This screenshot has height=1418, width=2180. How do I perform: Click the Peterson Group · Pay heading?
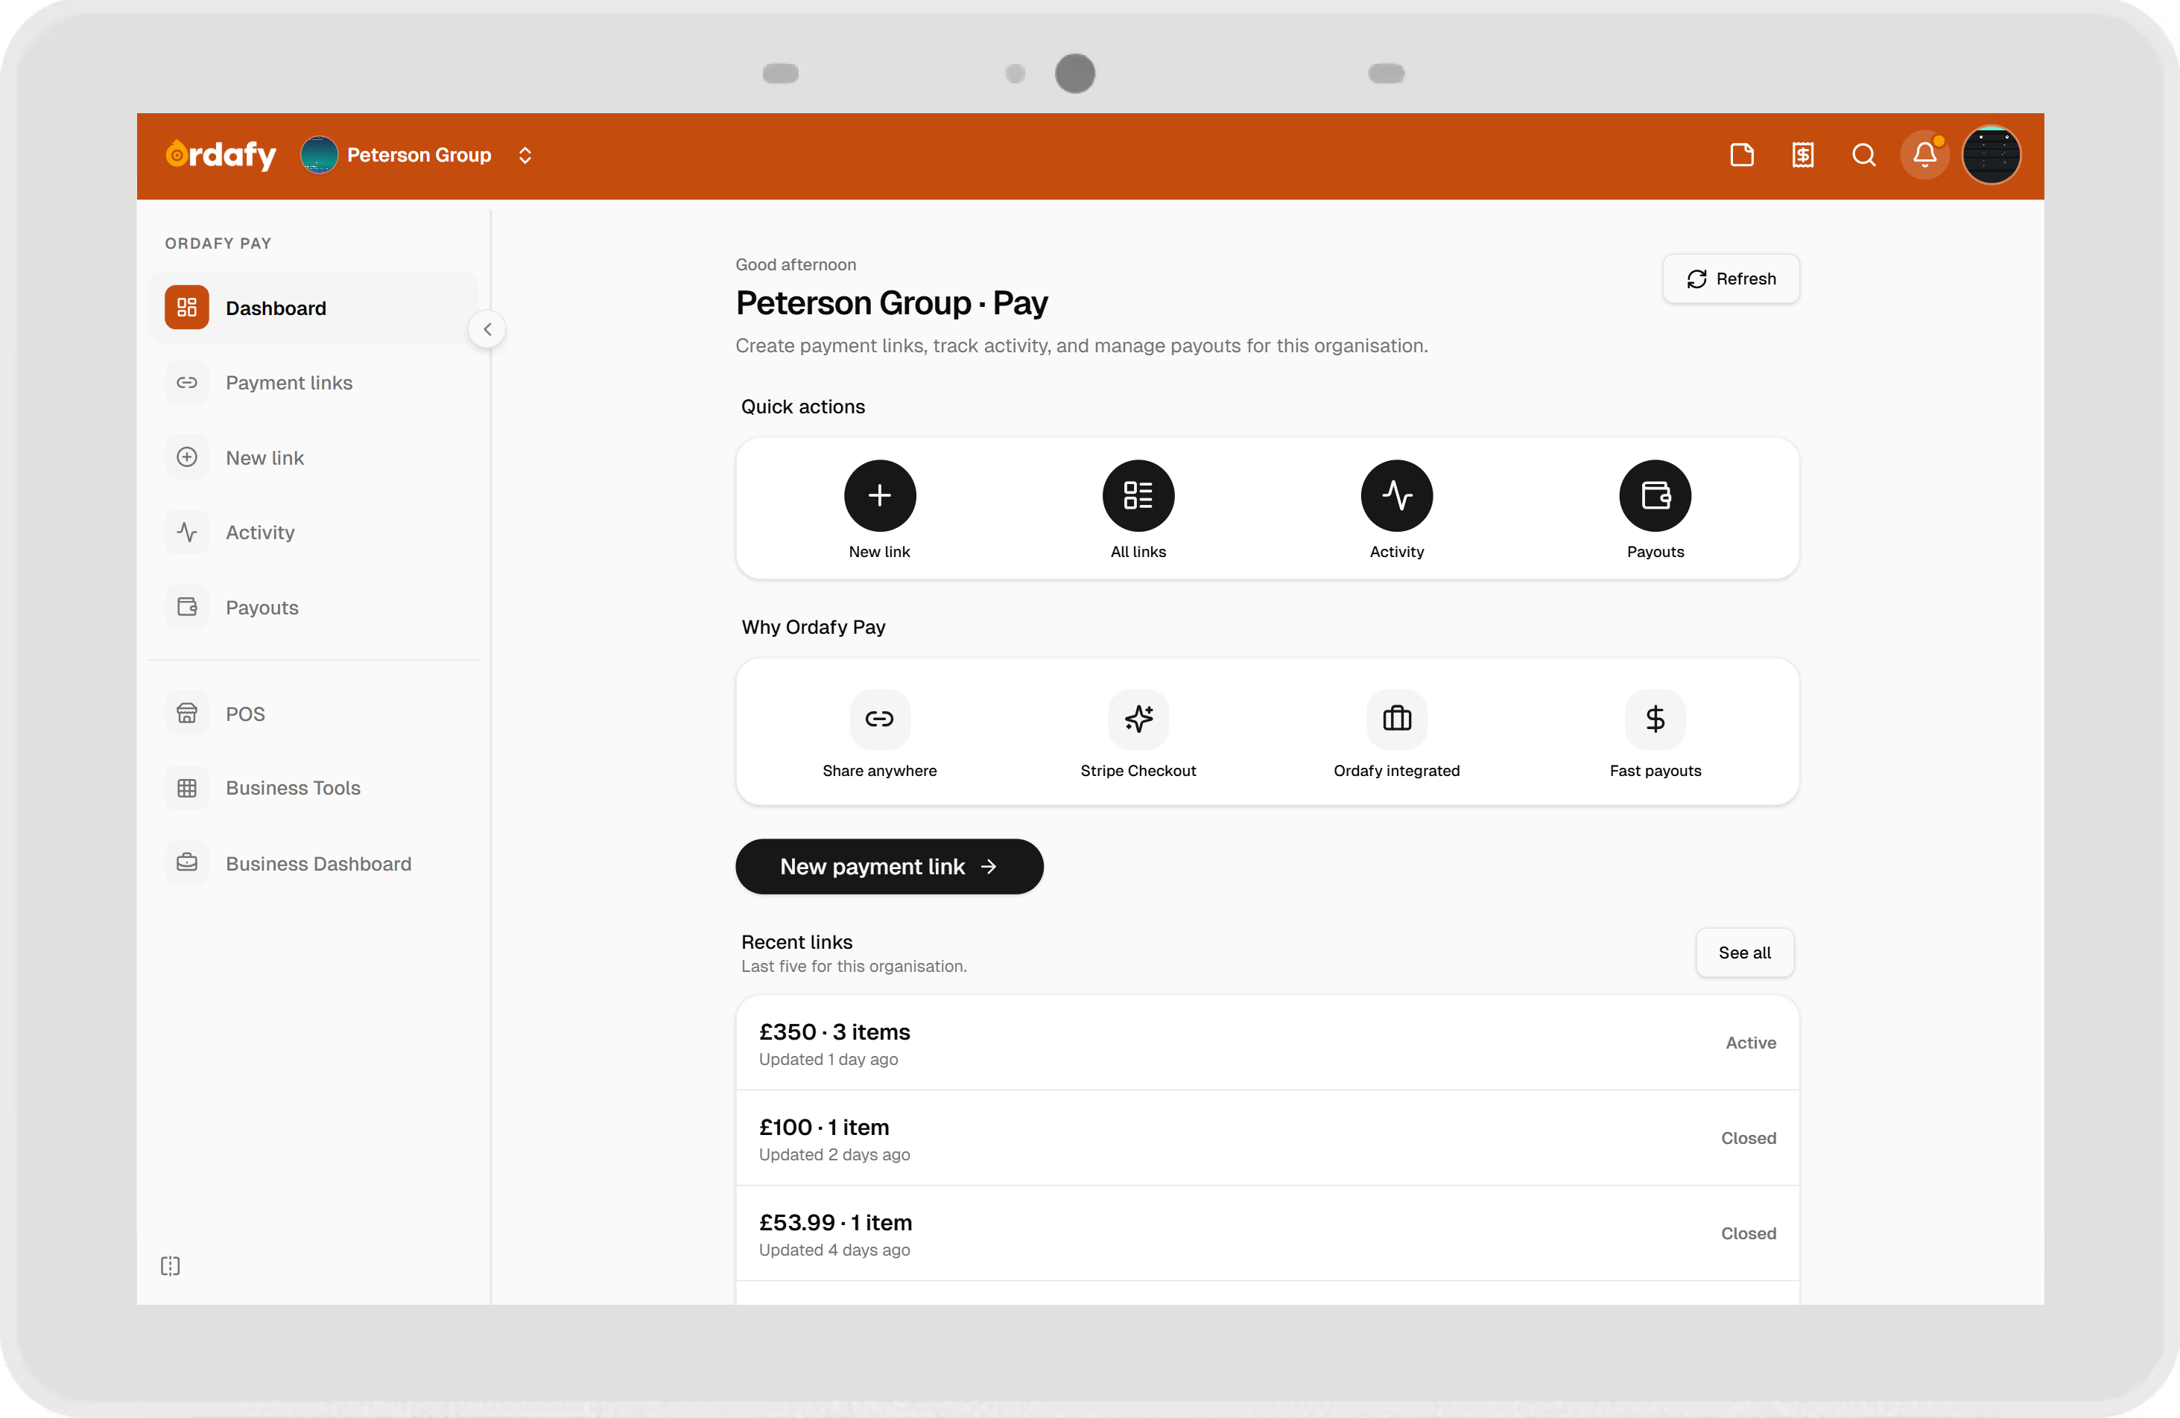[891, 303]
